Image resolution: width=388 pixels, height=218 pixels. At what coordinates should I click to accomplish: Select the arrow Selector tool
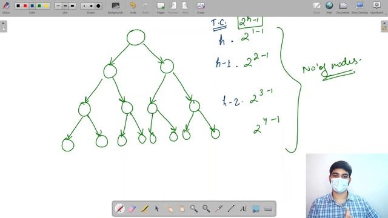tap(157, 209)
